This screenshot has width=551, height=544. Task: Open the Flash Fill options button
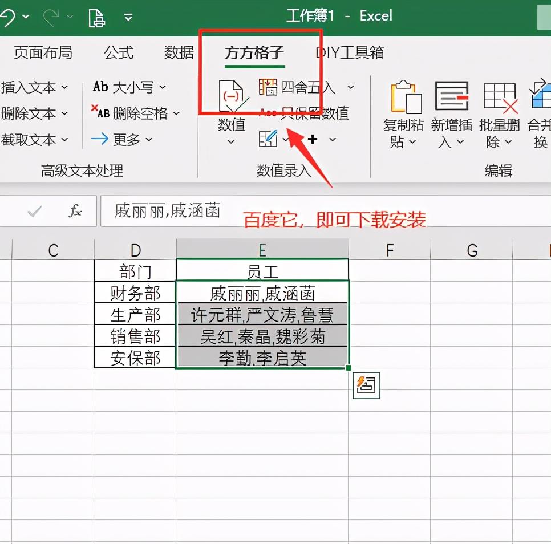(366, 385)
